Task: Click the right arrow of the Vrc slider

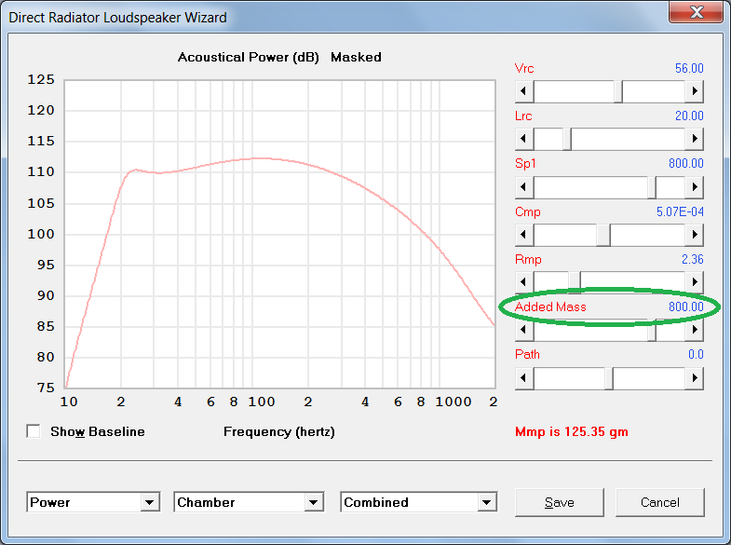Action: point(694,91)
